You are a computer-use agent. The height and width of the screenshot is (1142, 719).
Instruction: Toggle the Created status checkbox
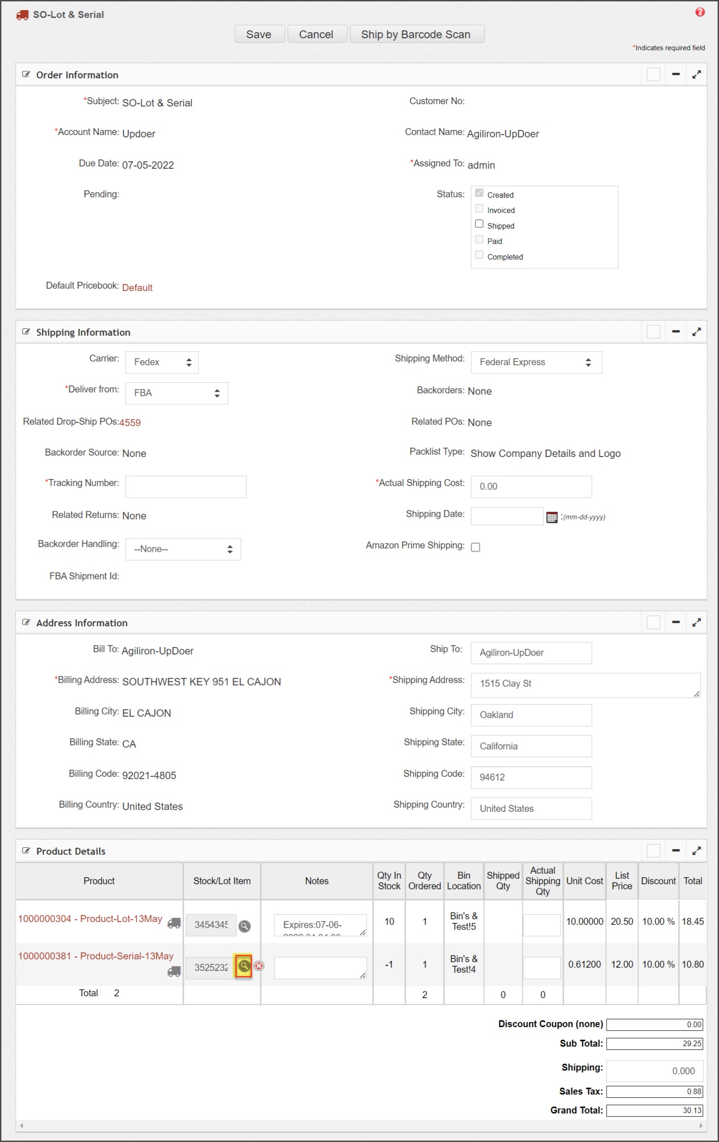click(479, 193)
